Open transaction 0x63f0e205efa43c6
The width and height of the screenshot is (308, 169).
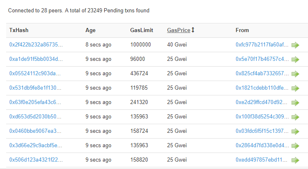point(35,102)
